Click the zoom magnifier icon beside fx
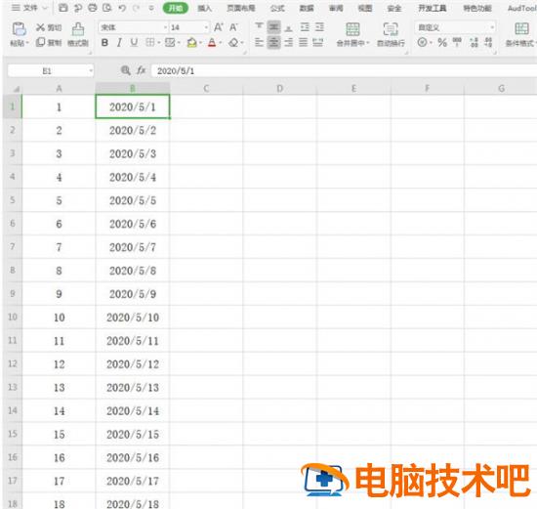 126,70
